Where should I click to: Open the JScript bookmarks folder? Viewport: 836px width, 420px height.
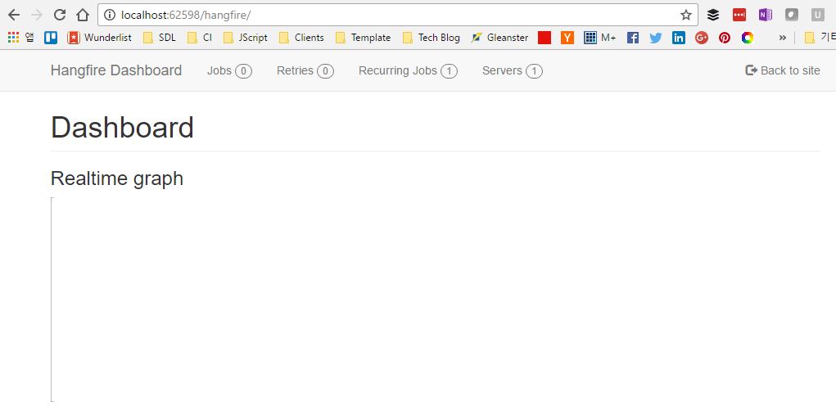coord(246,38)
